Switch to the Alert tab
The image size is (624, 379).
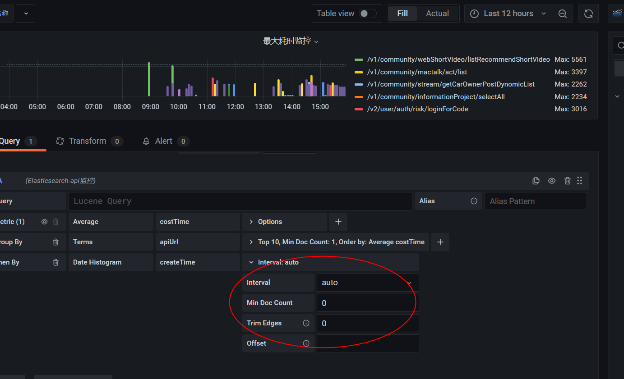click(165, 141)
